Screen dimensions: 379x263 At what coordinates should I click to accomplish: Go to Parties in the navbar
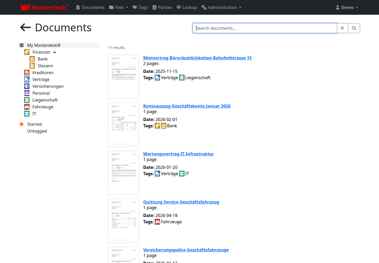pos(162,7)
